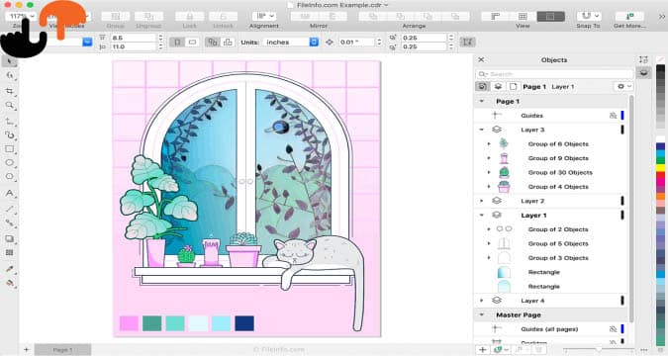668x356 pixels.
Task: Select the Drop Shadow tool
Action: 9,239
